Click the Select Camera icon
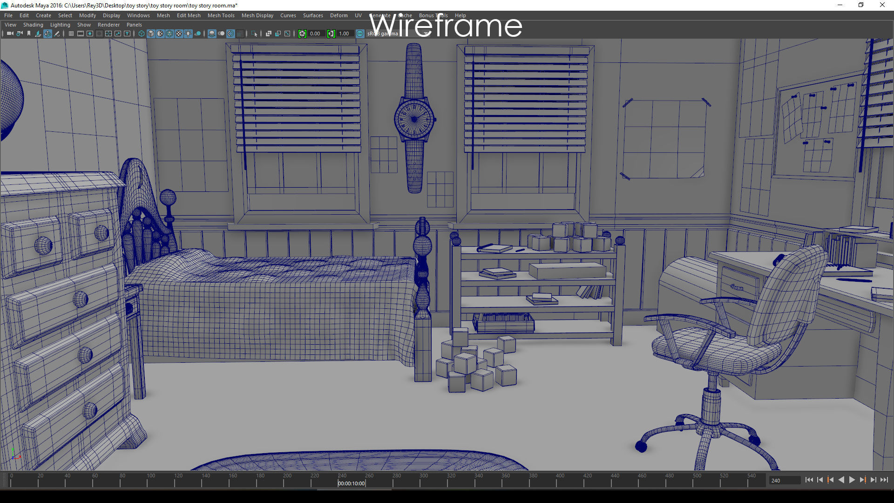894x503 pixels. (x=10, y=34)
